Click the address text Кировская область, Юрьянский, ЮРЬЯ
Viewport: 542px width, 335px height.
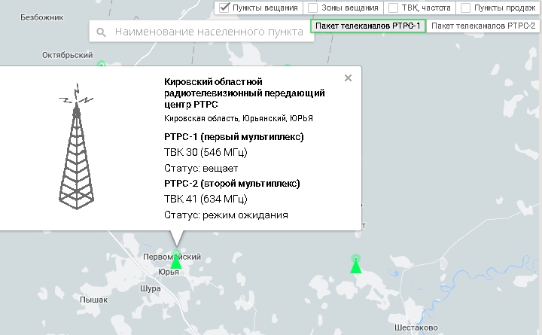click(239, 118)
